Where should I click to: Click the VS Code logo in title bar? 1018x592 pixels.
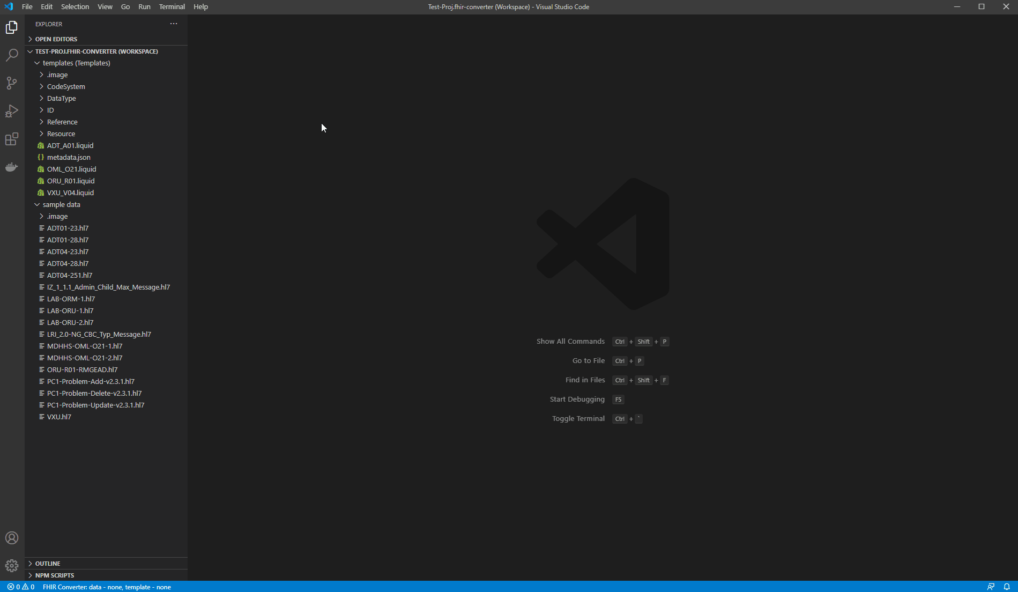[9, 6]
